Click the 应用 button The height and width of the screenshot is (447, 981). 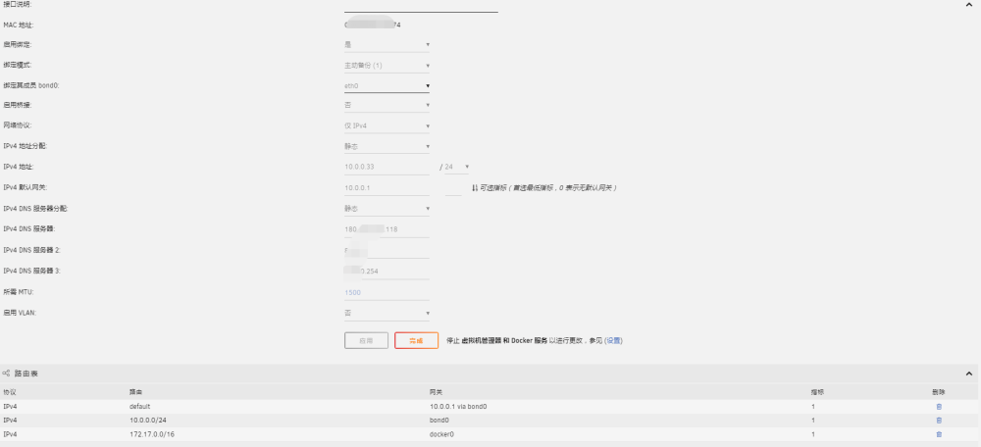[x=366, y=341]
